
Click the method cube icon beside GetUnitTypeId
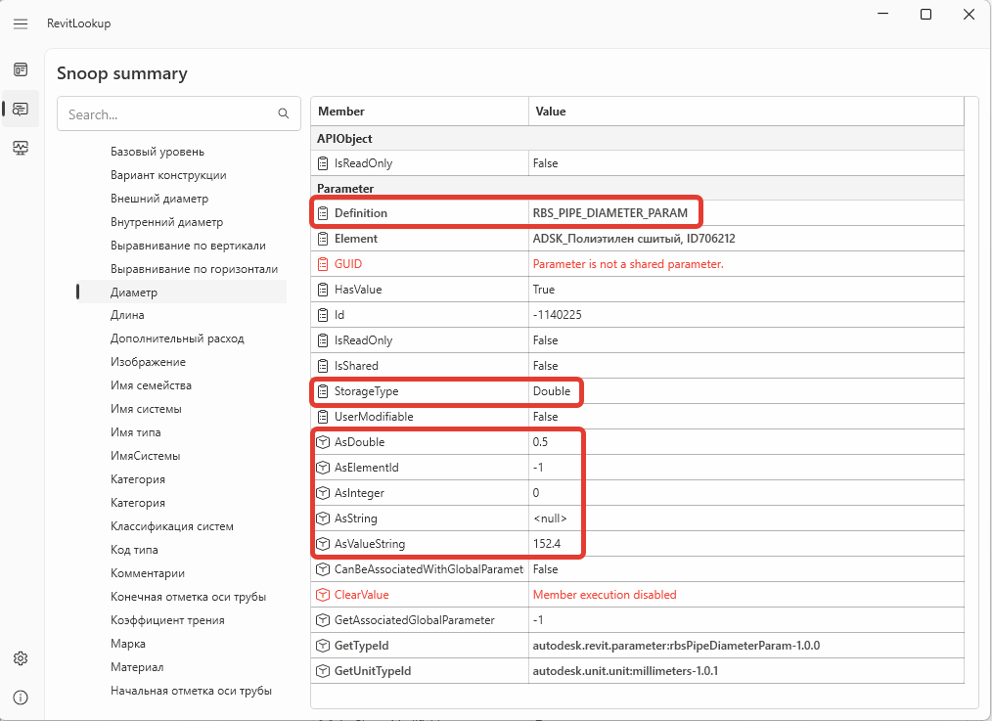pos(323,670)
